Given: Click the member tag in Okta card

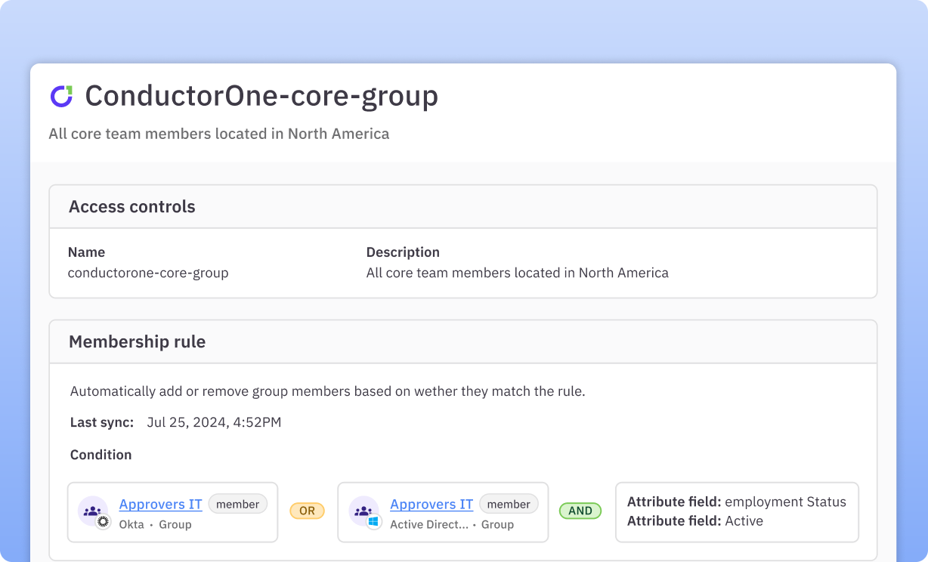Looking at the screenshot, I should pyautogui.click(x=238, y=505).
